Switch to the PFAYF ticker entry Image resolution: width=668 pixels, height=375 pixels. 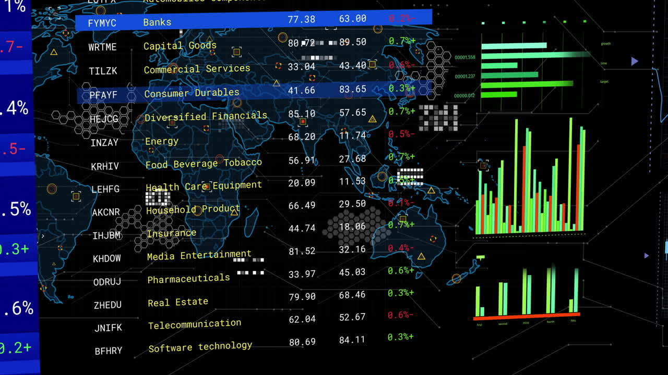click(x=103, y=95)
